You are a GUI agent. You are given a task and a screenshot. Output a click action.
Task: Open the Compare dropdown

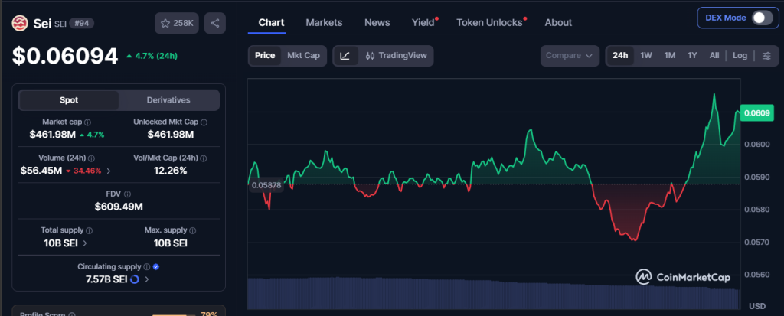coord(570,56)
